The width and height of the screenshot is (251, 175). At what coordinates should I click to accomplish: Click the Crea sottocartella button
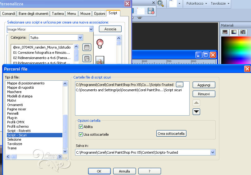[x=171, y=134]
